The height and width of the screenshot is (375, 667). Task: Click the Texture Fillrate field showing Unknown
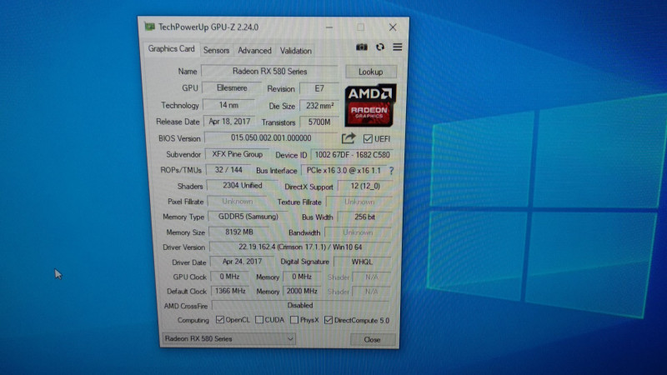pyautogui.click(x=359, y=202)
